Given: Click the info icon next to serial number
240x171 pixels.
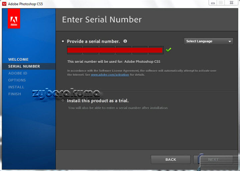Looking at the screenshot, I should [x=125, y=41].
